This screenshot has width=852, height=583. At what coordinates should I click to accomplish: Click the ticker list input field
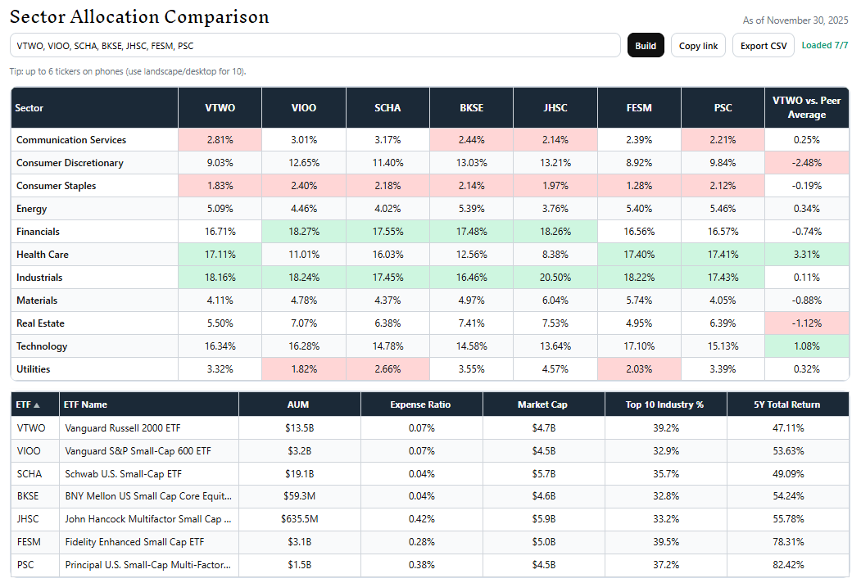(x=315, y=46)
